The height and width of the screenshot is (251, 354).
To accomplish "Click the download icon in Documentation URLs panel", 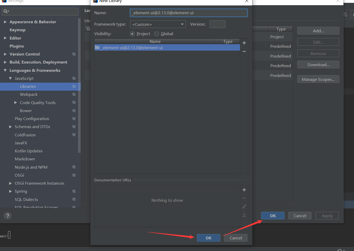I will 244,215.
